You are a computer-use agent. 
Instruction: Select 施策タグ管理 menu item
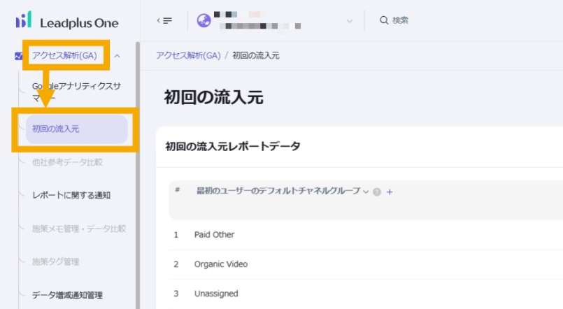point(55,261)
